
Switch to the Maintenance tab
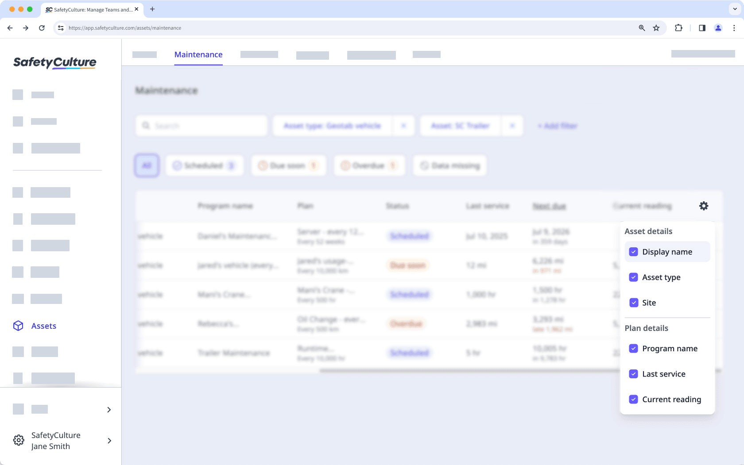(198, 54)
